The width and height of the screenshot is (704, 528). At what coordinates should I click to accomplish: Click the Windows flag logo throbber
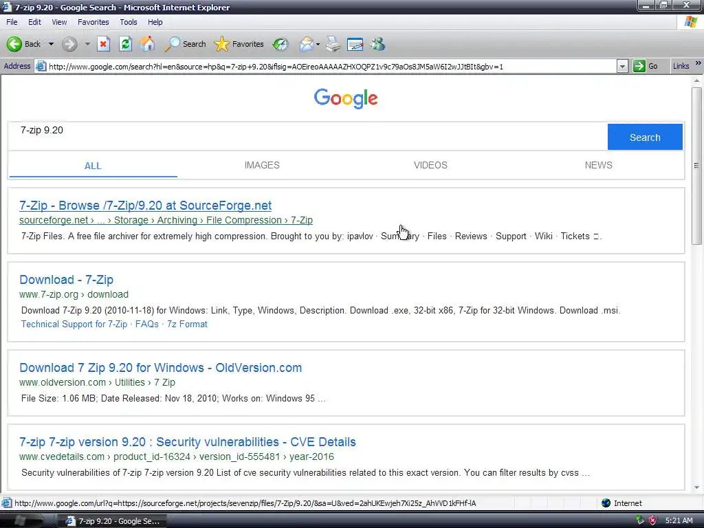(x=690, y=22)
